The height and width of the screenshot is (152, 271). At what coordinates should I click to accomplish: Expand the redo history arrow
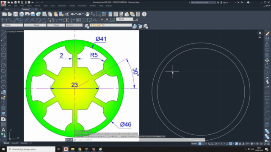(x=83, y=14)
